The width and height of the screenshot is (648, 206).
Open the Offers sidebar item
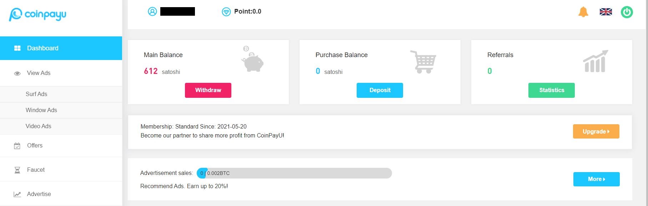61,146
